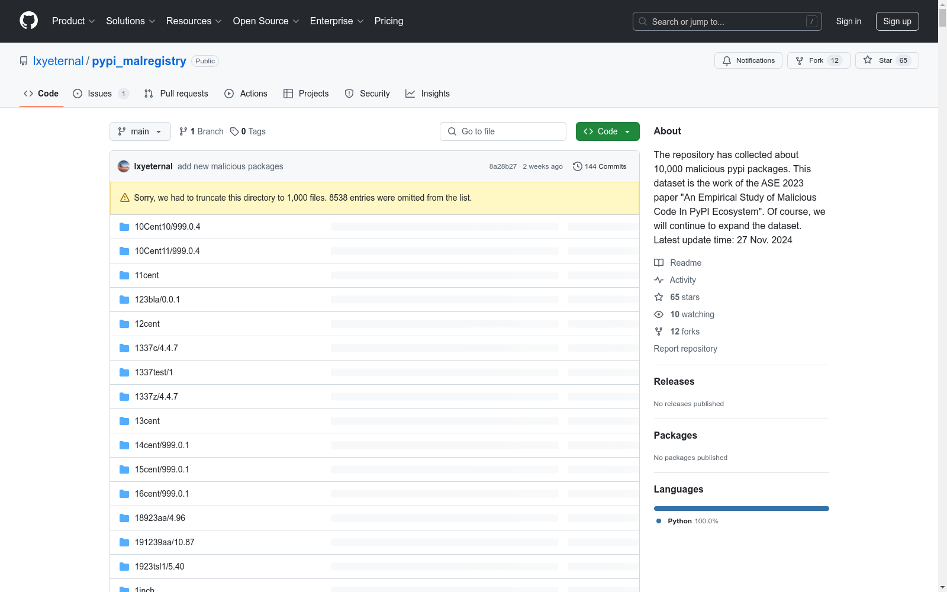Image resolution: width=947 pixels, height=592 pixels.
Task: Focus the Go to file input
Action: click(503, 131)
